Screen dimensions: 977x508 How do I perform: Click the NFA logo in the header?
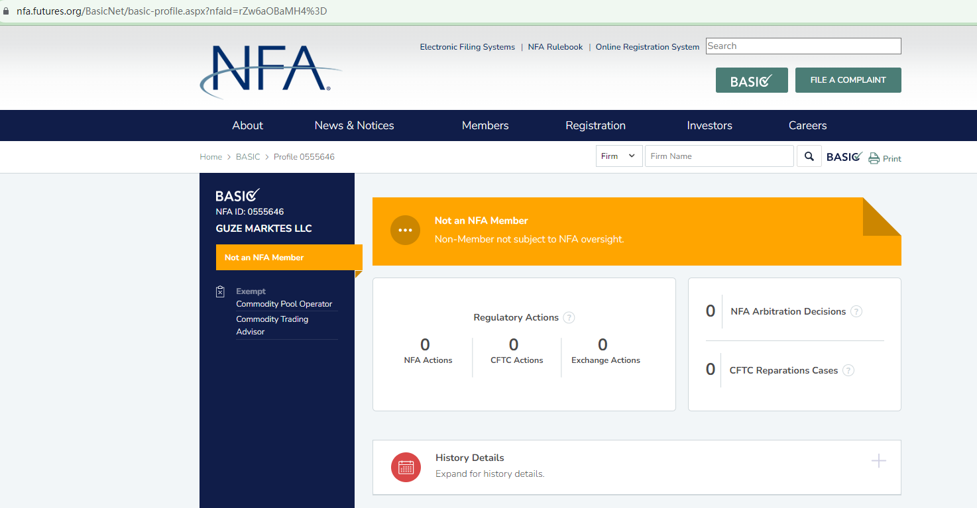(270, 70)
